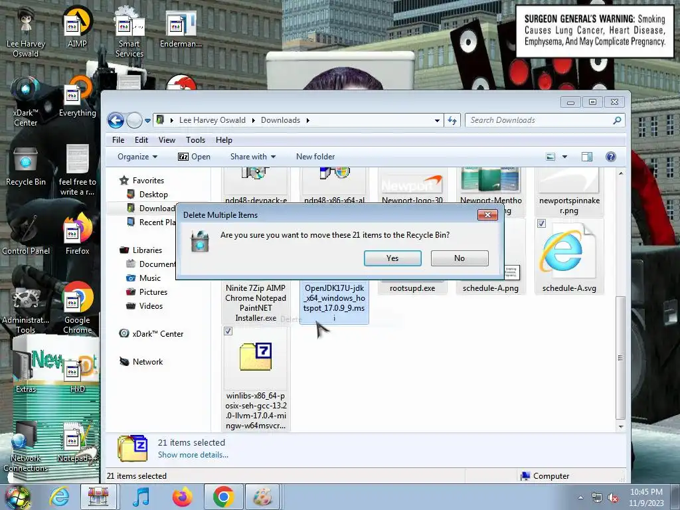Image resolution: width=680 pixels, height=510 pixels.
Task: Click the Back navigation arrow
Action: pos(116,120)
